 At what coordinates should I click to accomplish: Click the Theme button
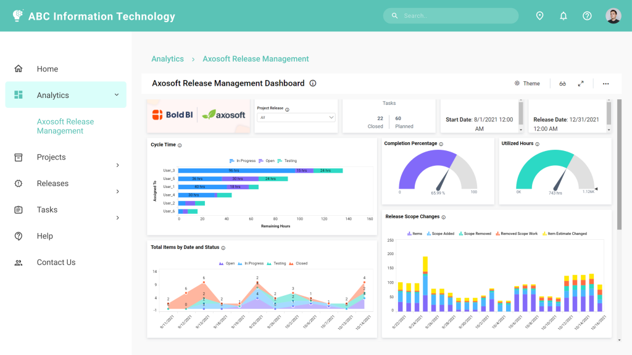click(x=526, y=83)
